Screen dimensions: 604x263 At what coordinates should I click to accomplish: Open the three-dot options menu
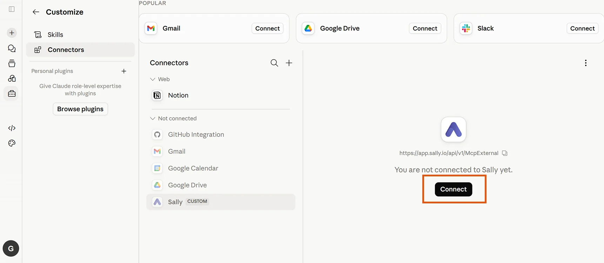(x=585, y=63)
